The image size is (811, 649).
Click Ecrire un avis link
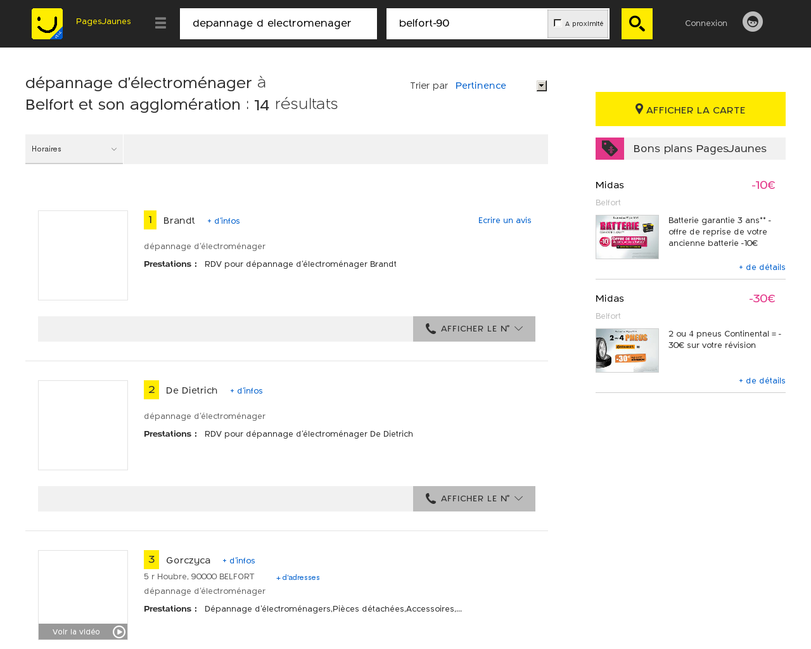[505, 221]
